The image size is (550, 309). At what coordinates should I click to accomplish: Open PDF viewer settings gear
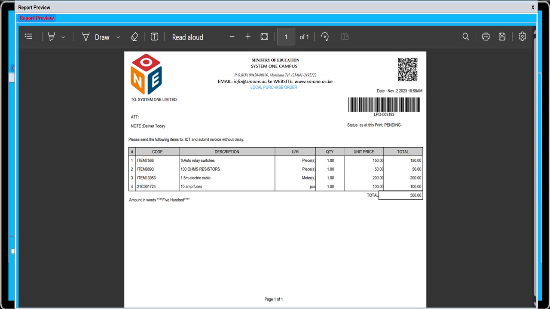[x=522, y=37]
